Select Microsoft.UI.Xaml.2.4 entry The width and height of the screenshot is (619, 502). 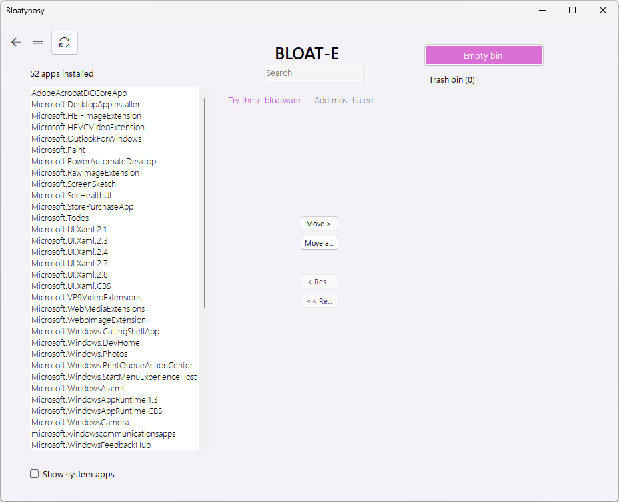coord(115,252)
